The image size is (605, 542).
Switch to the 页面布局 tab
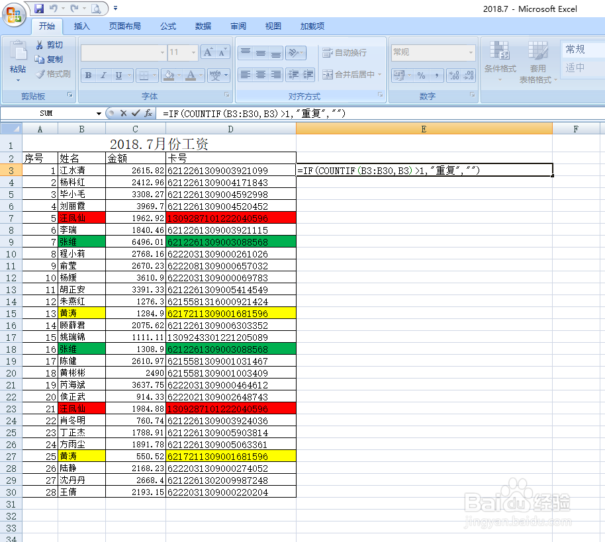124,26
